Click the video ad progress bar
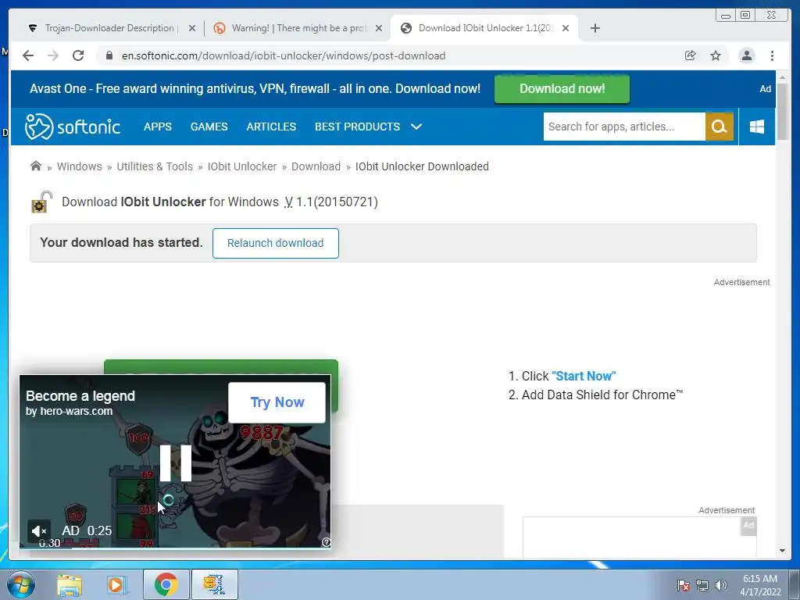 [175, 548]
